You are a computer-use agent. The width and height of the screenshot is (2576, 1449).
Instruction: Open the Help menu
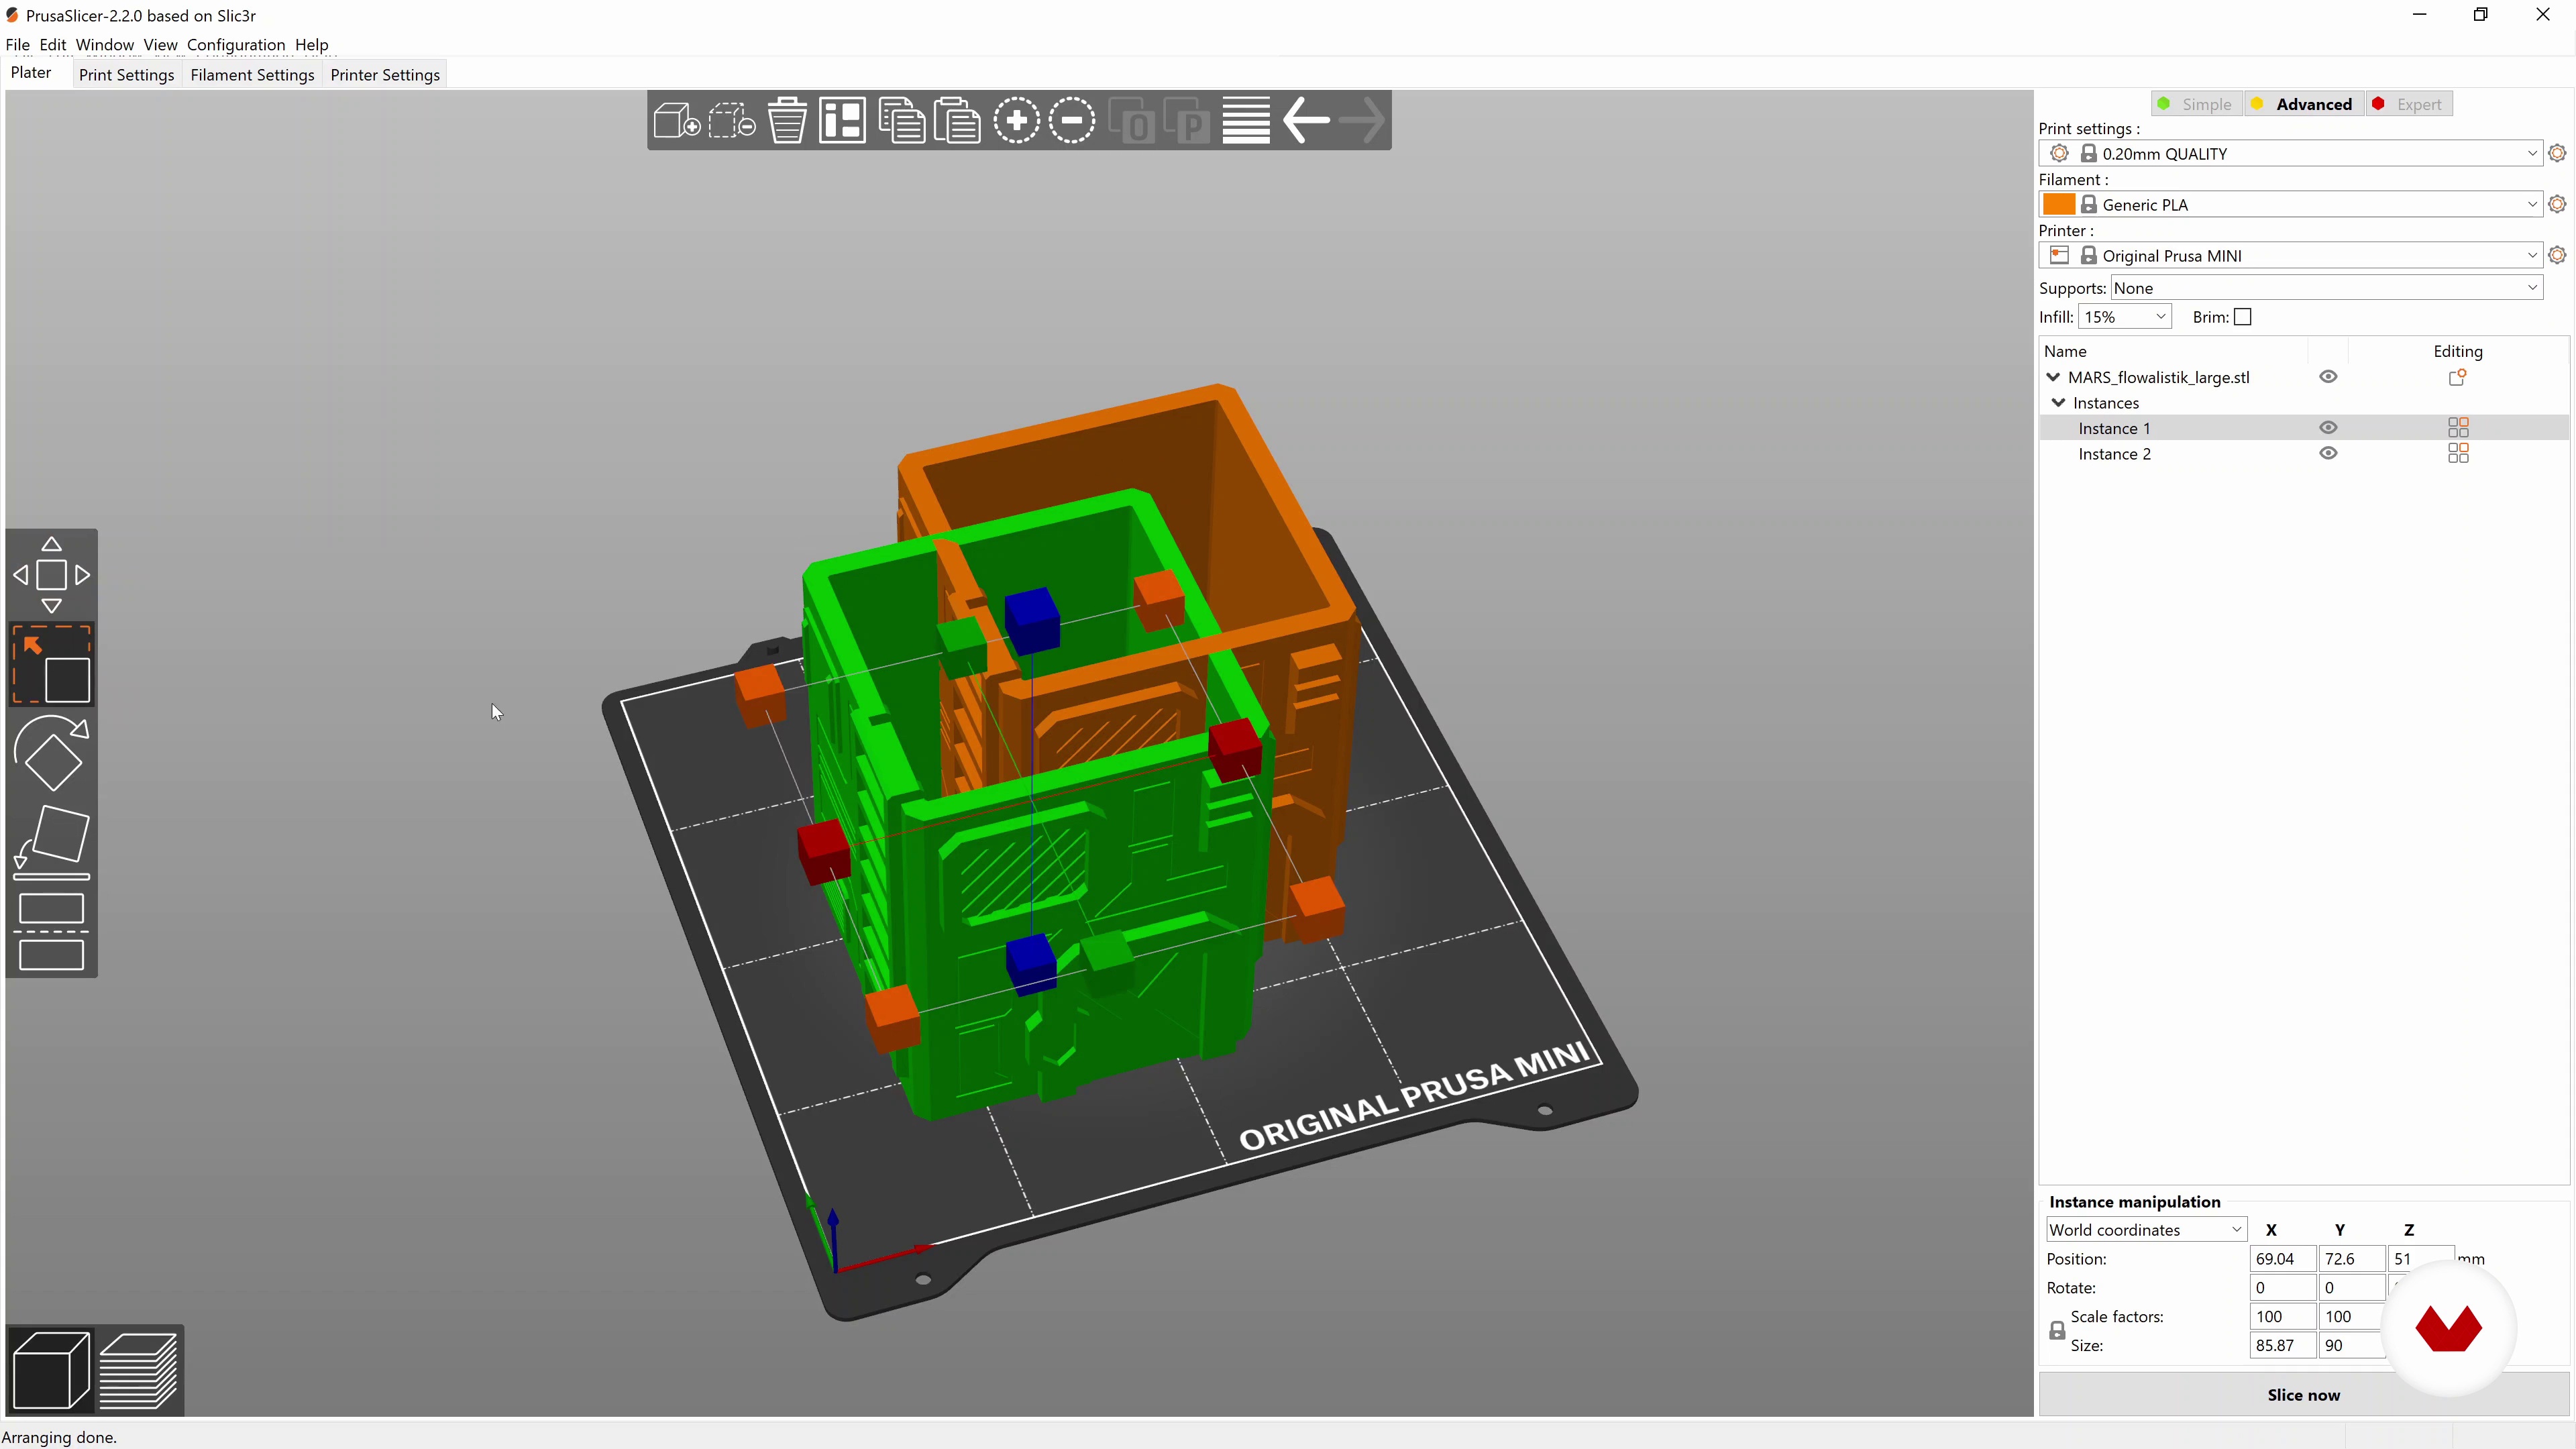click(x=311, y=45)
